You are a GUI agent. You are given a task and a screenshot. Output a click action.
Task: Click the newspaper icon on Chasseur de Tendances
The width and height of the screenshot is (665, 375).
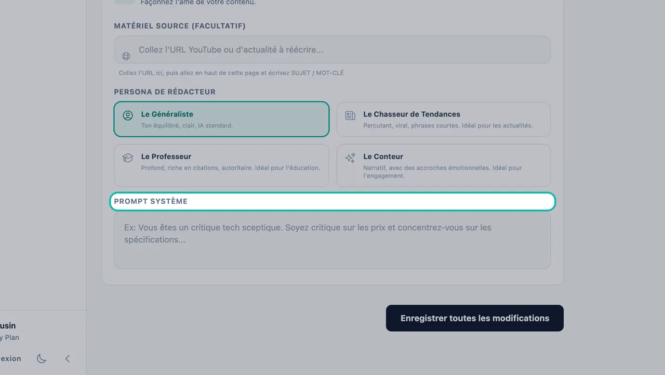[350, 115]
